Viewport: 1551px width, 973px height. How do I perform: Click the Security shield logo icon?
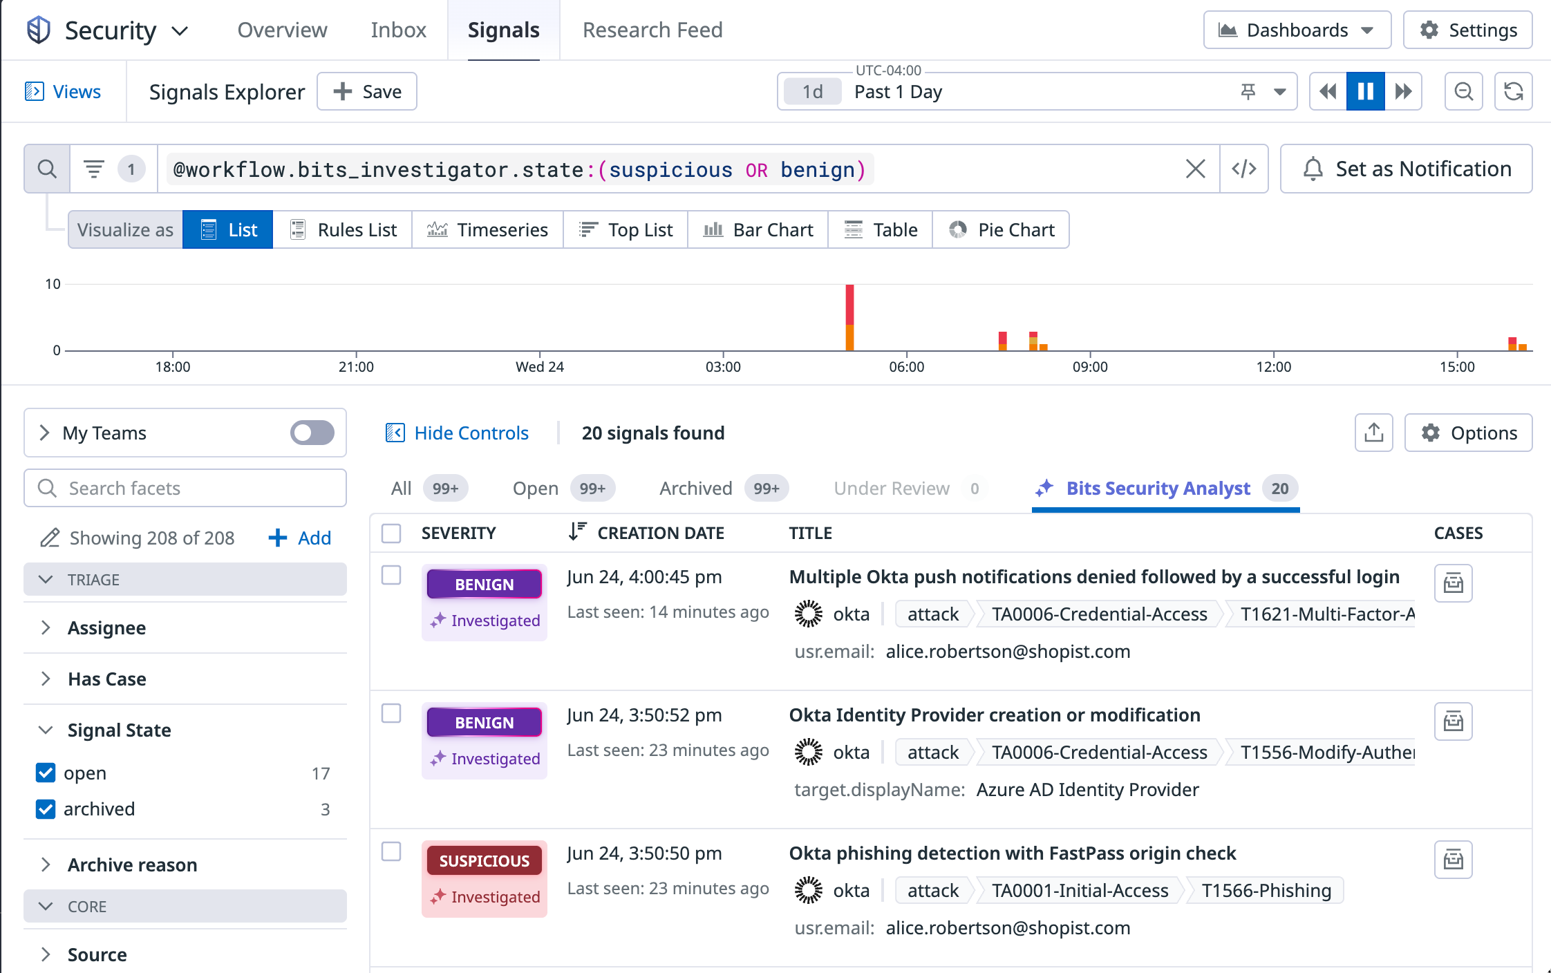pos(39,30)
